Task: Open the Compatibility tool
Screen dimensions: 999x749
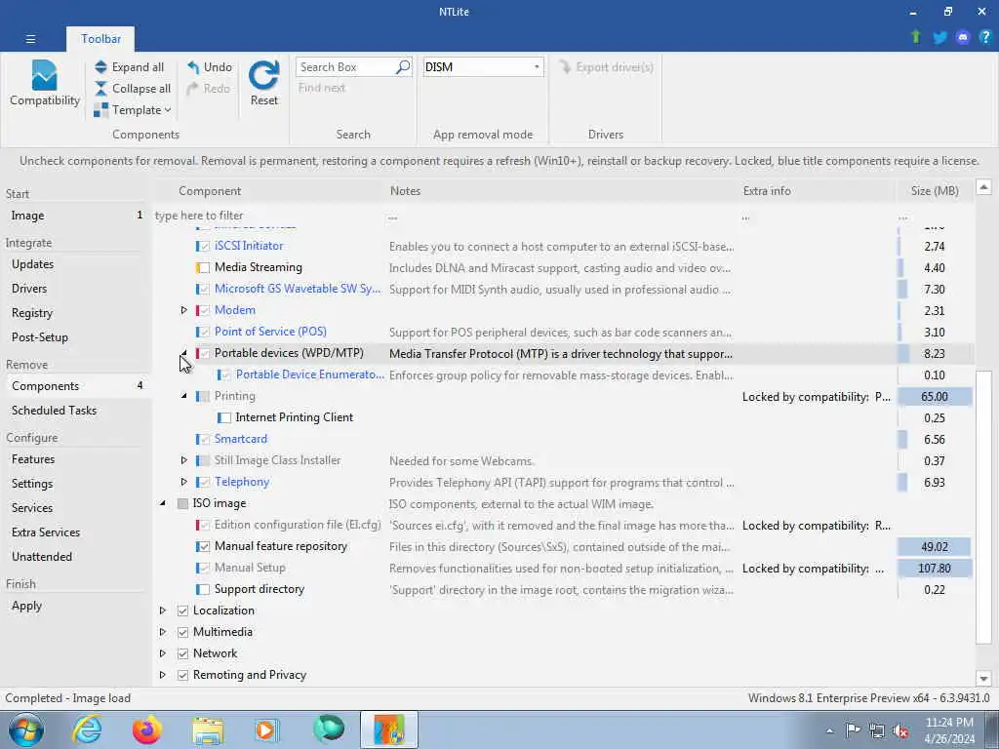Action: tap(45, 84)
